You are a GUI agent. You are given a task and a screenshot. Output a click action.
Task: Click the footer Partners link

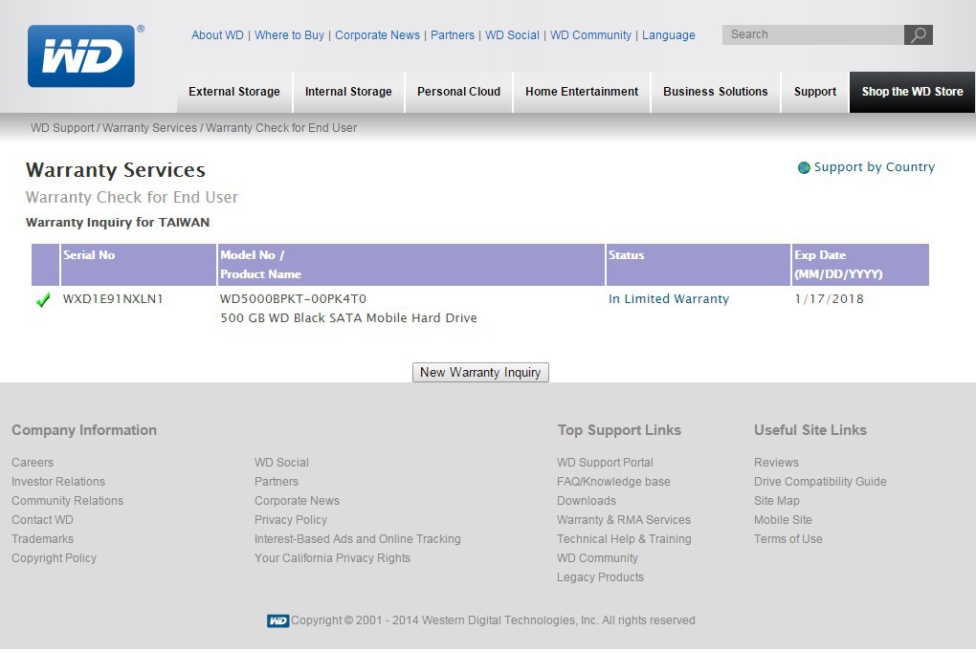(x=277, y=482)
